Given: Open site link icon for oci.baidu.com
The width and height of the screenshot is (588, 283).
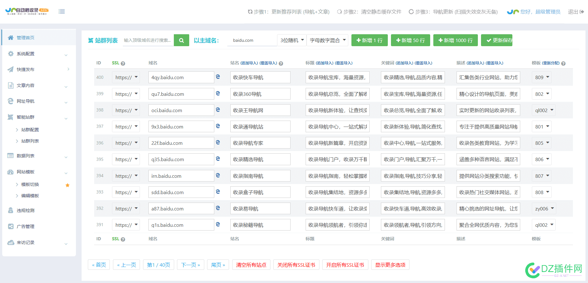Looking at the screenshot, I should (218, 110).
